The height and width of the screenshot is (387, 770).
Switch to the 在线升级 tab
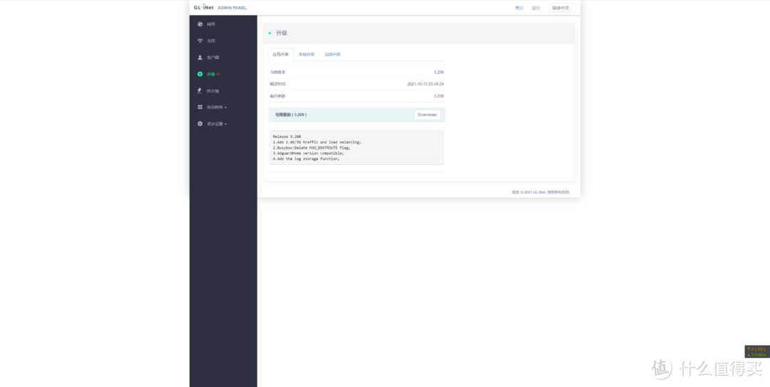tap(280, 55)
